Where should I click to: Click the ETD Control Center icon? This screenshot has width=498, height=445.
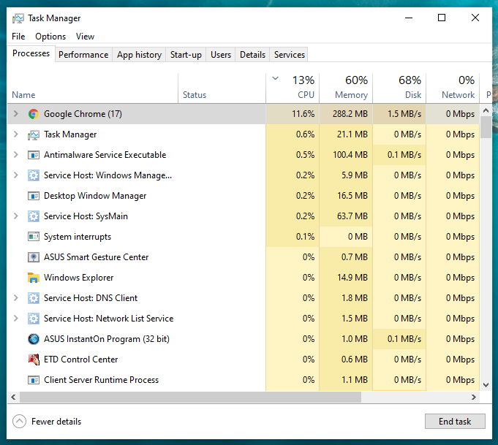tap(34, 360)
